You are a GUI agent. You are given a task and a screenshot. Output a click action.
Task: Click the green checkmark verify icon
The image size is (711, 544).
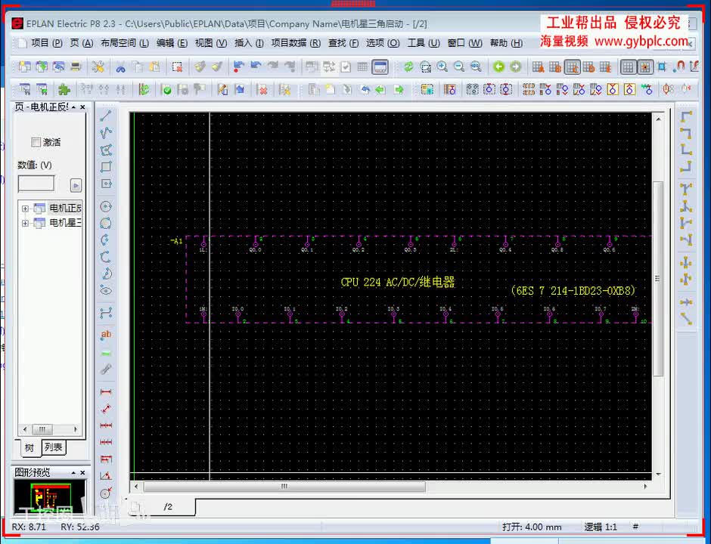166,90
